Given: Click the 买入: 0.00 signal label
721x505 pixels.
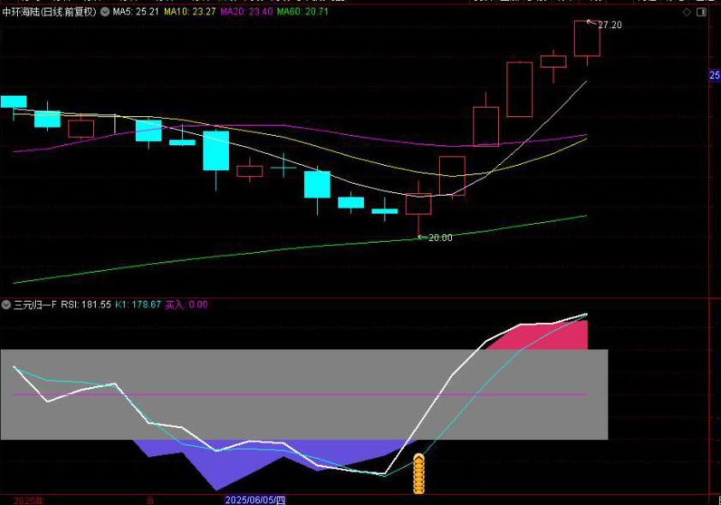Looking at the screenshot, I should 186,304.
